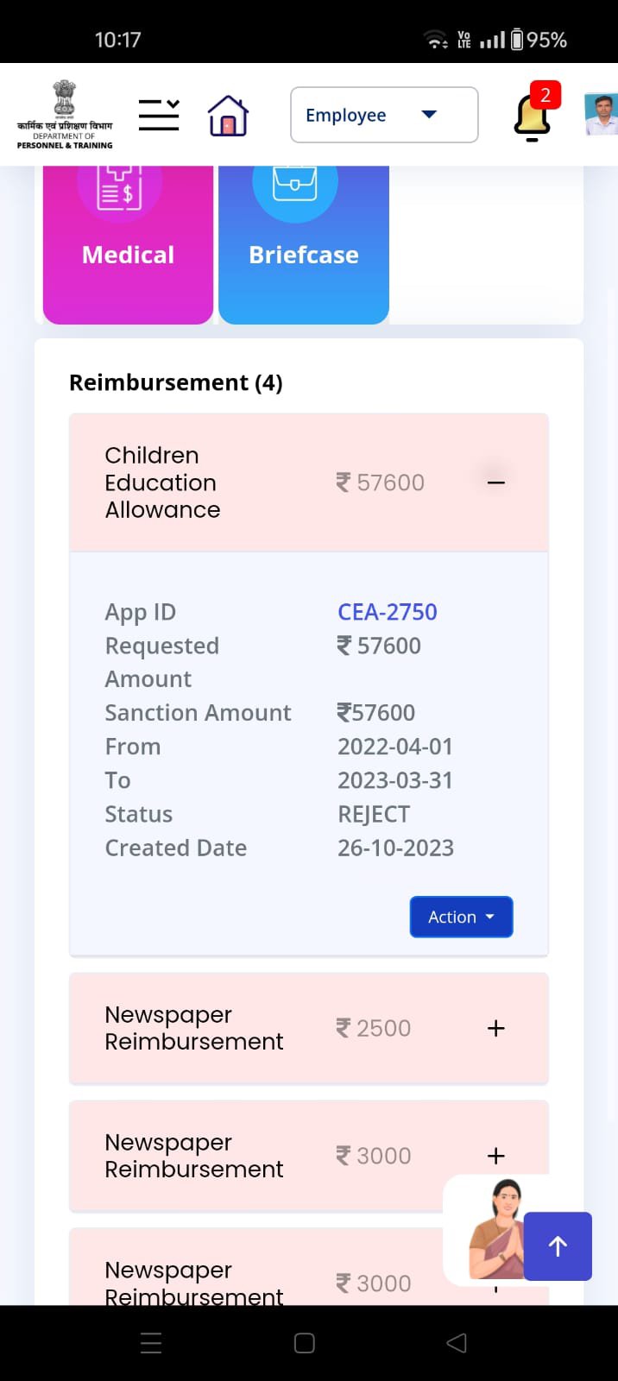Click the Department of Personnel & Training logo
The width and height of the screenshot is (618, 1381).
(x=65, y=115)
